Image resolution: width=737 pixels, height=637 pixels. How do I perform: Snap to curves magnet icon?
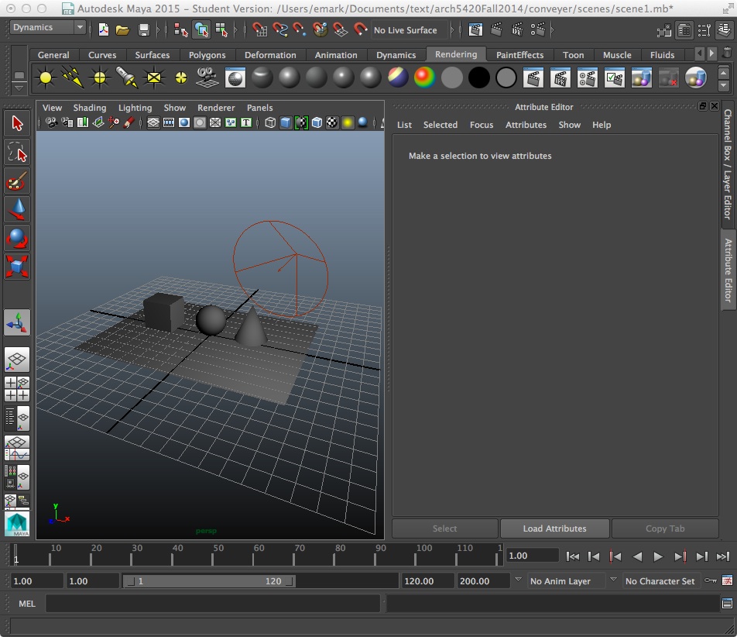pyautogui.click(x=280, y=30)
